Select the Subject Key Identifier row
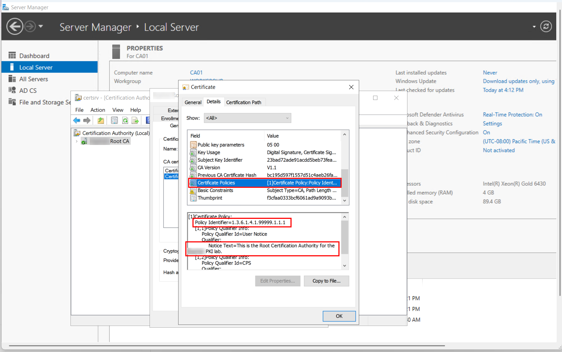 (x=265, y=160)
